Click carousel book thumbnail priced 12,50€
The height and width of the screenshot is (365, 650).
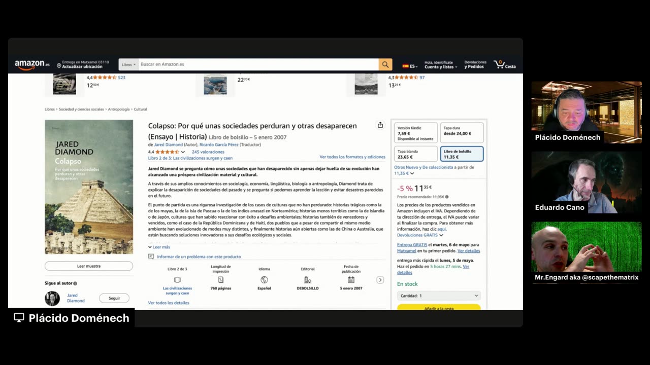[64, 85]
